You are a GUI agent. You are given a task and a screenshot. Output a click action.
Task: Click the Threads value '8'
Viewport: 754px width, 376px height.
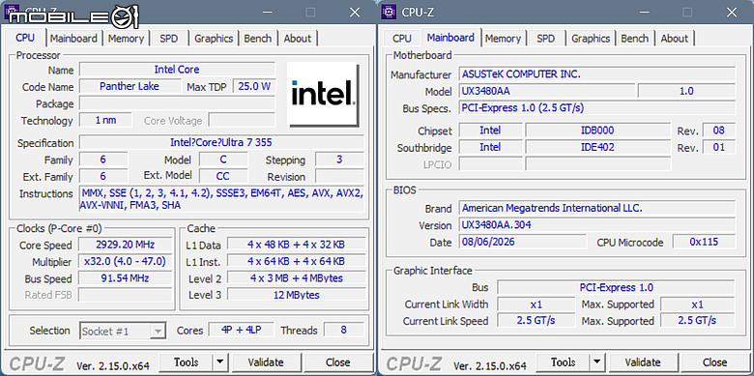pyautogui.click(x=343, y=330)
